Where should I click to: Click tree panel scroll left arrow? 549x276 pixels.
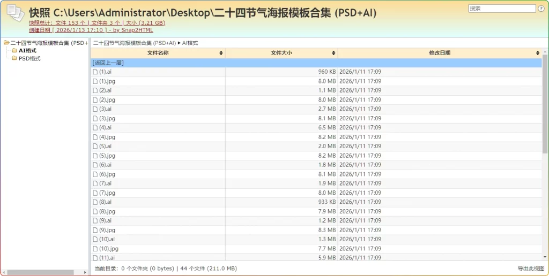pyautogui.click(x=4, y=272)
